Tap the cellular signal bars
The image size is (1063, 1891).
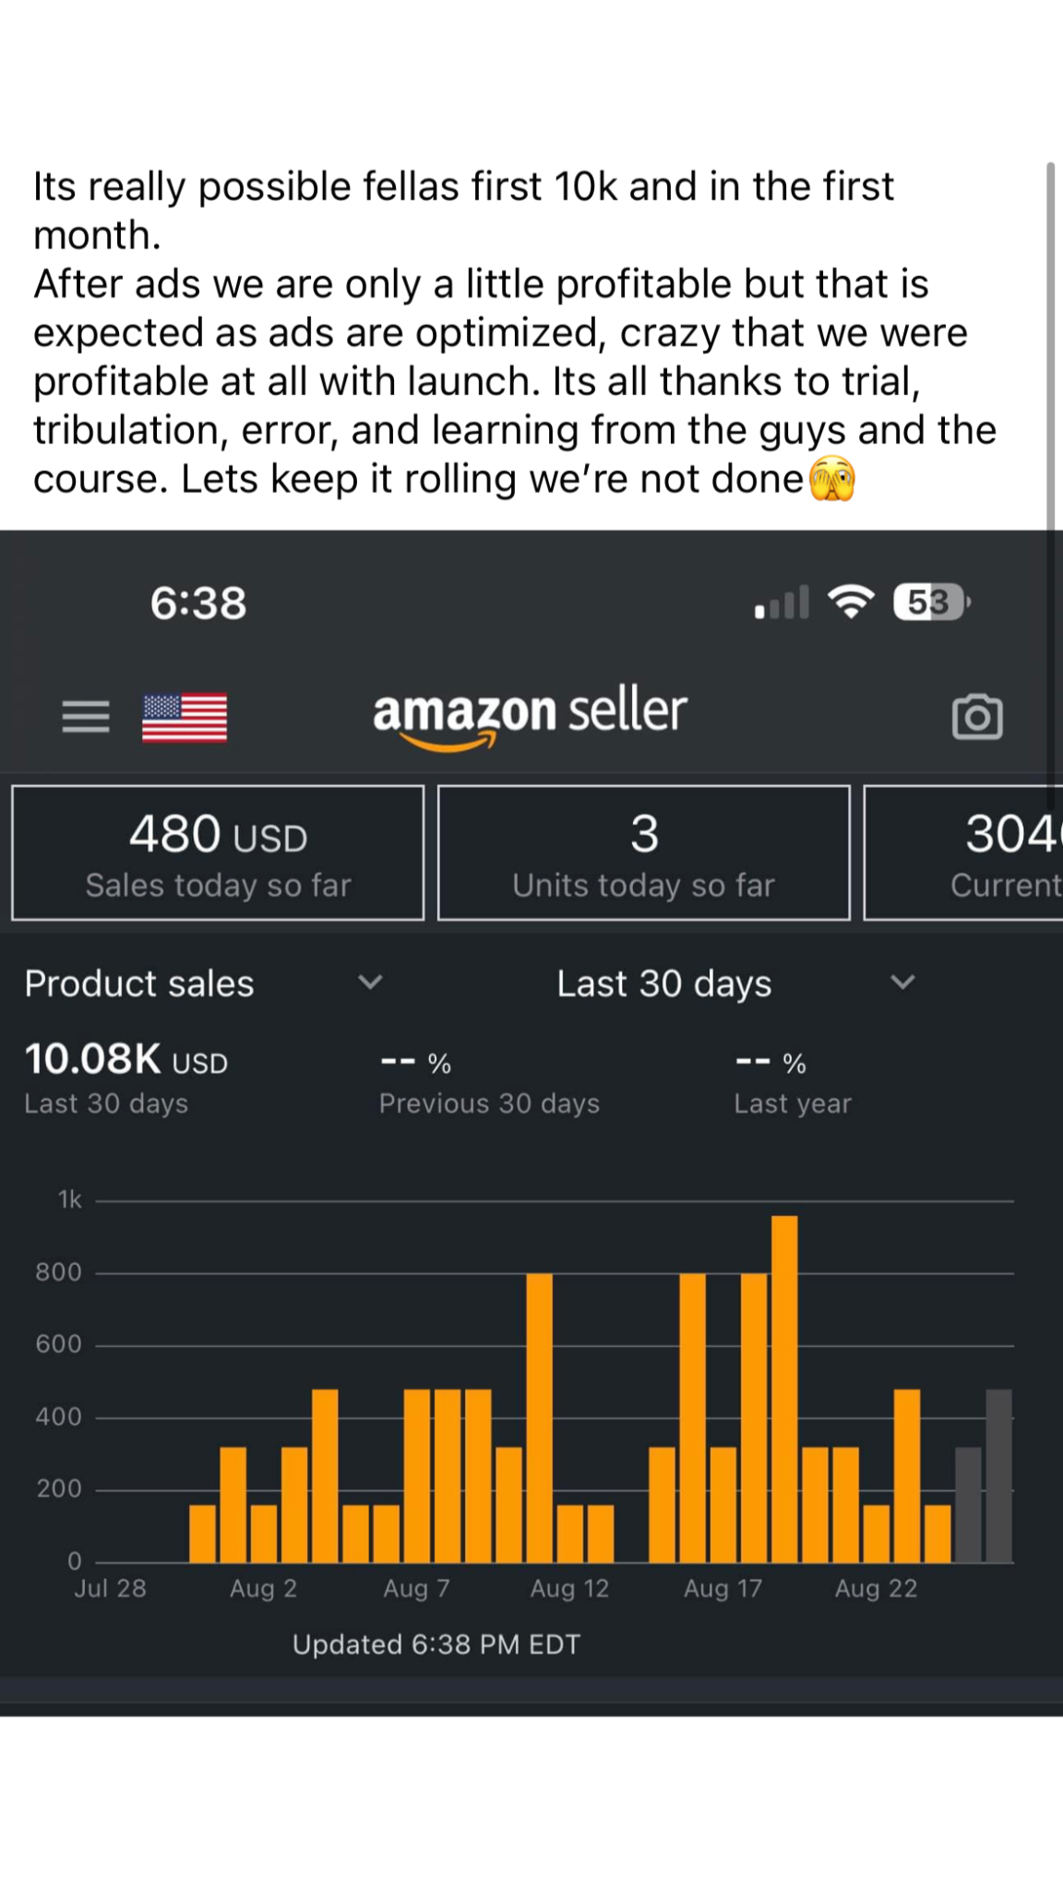[x=782, y=603]
